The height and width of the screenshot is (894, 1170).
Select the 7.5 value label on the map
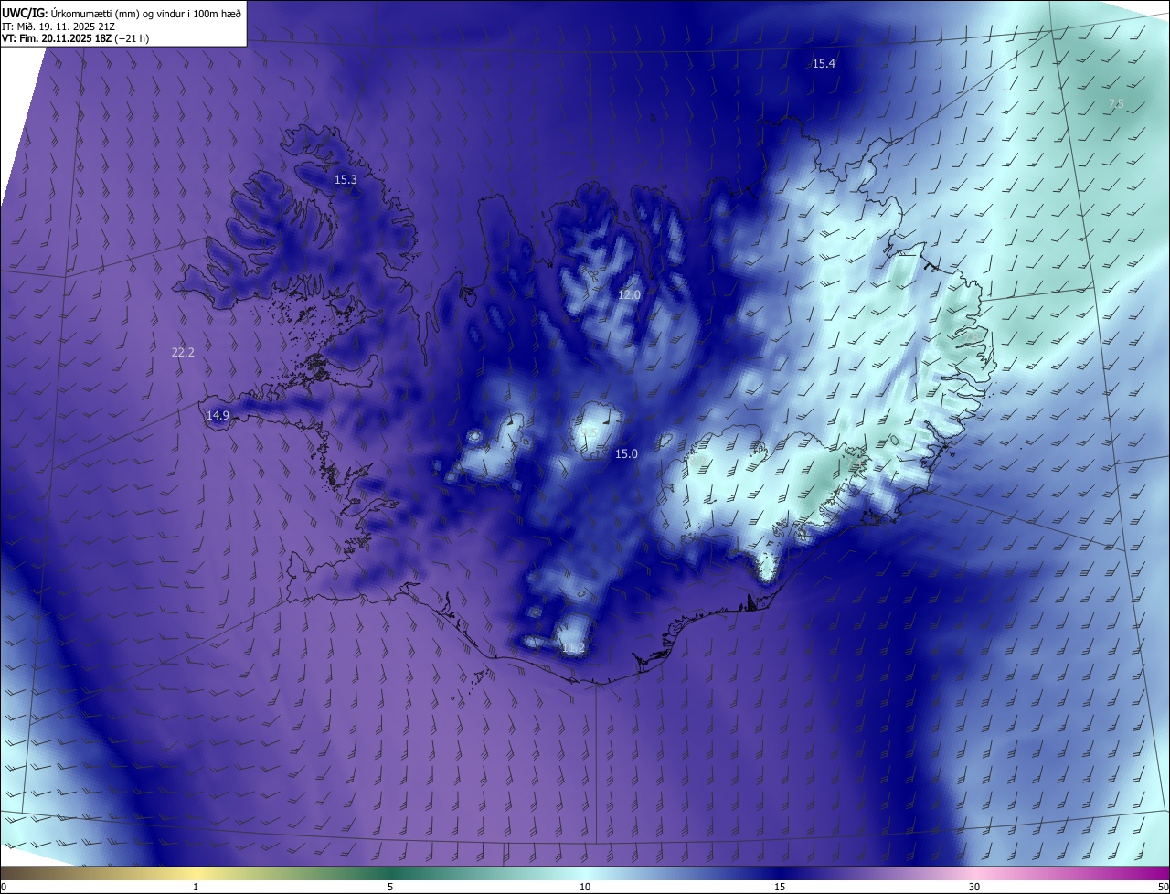click(x=1116, y=103)
